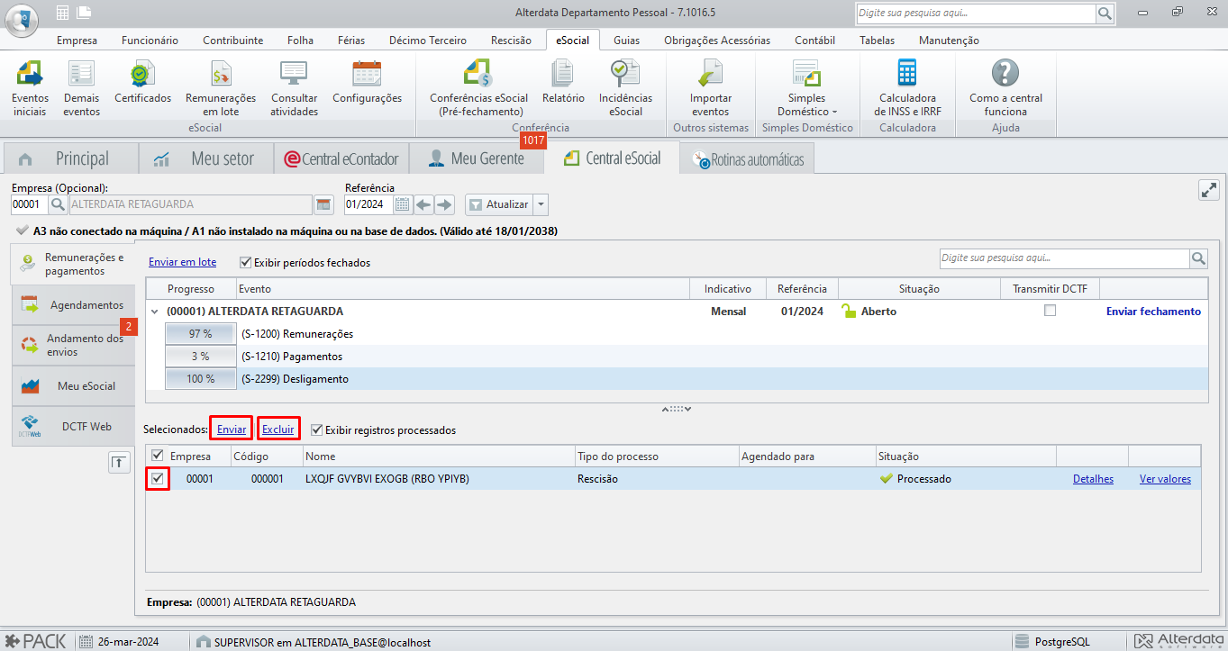The height and width of the screenshot is (651, 1228).
Task: Toggle Transmitir DCTF checkbox
Action: pos(1050,311)
